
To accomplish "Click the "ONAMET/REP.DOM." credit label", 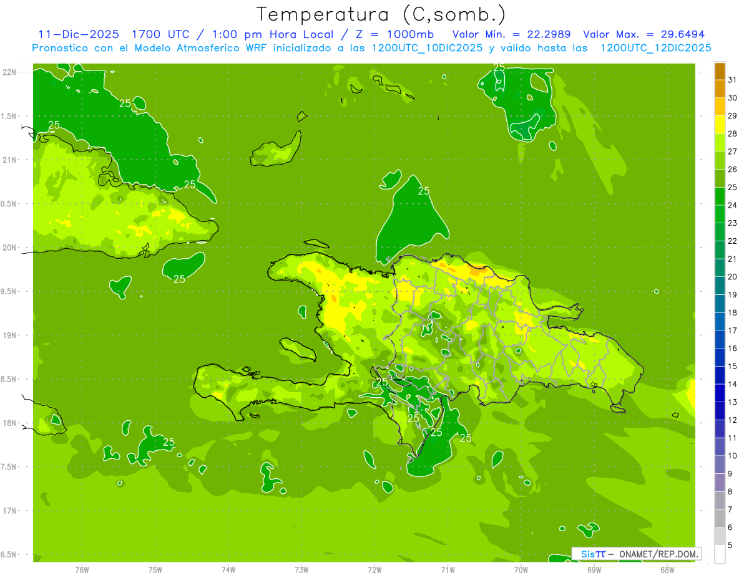I will pyautogui.click(x=658, y=554).
